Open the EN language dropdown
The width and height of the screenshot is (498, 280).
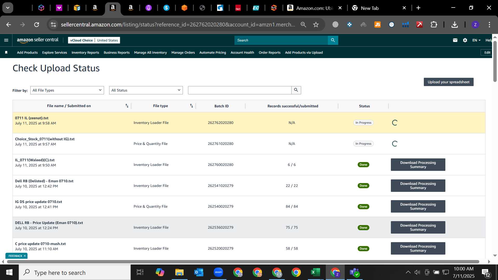[476, 40]
